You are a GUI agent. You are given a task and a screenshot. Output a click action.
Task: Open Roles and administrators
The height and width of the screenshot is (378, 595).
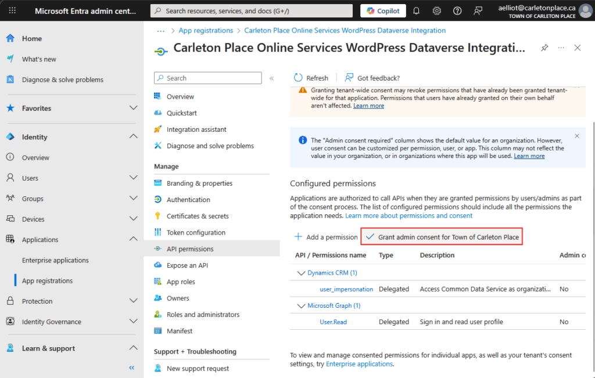(203, 315)
